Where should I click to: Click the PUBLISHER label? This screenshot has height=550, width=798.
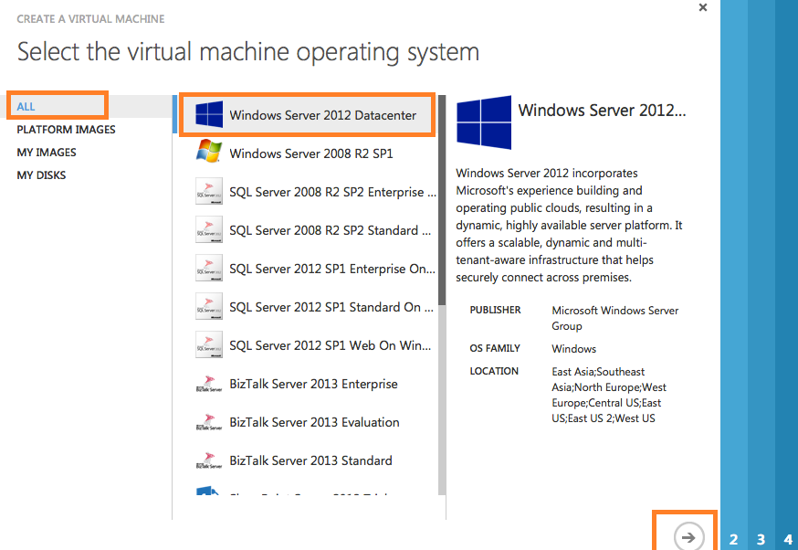click(495, 310)
